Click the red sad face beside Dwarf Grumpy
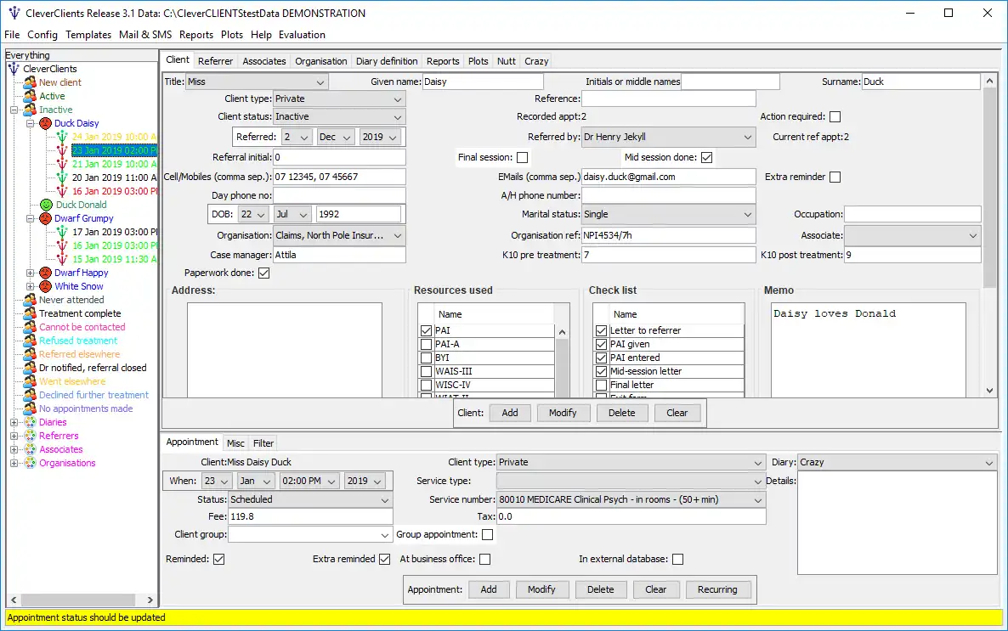1008x631 pixels. tap(45, 218)
